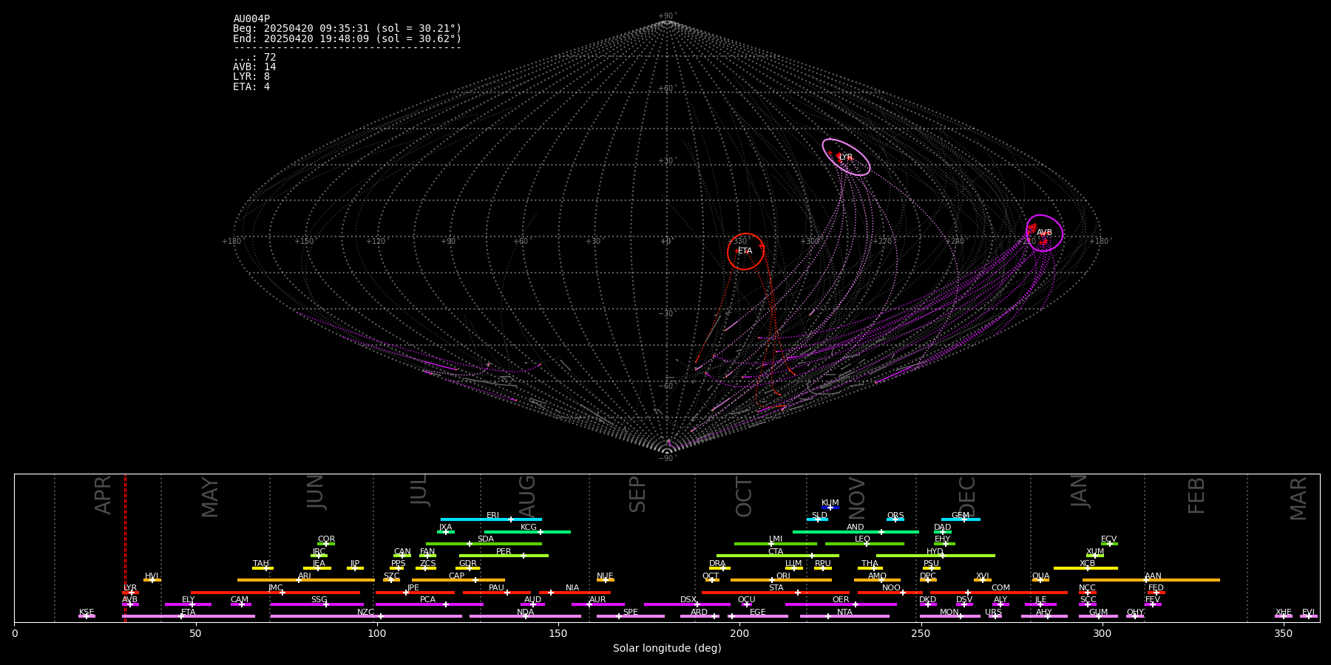Select the 'AVB: 14' count in header
This screenshot has height=665, width=1331.
coord(254,67)
